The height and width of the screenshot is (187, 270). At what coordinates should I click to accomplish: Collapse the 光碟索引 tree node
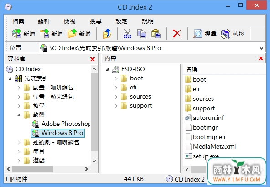(10, 78)
